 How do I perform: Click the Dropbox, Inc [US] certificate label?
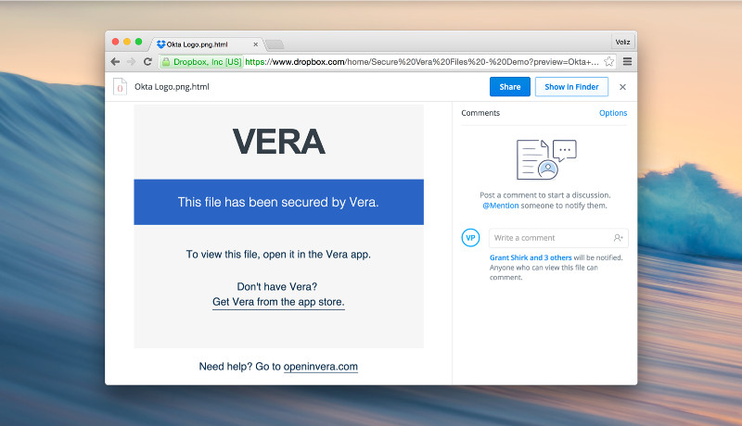click(x=207, y=62)
